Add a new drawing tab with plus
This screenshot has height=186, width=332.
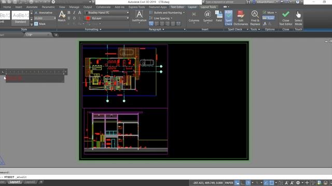pyautogui.click(x=56, y=35)
